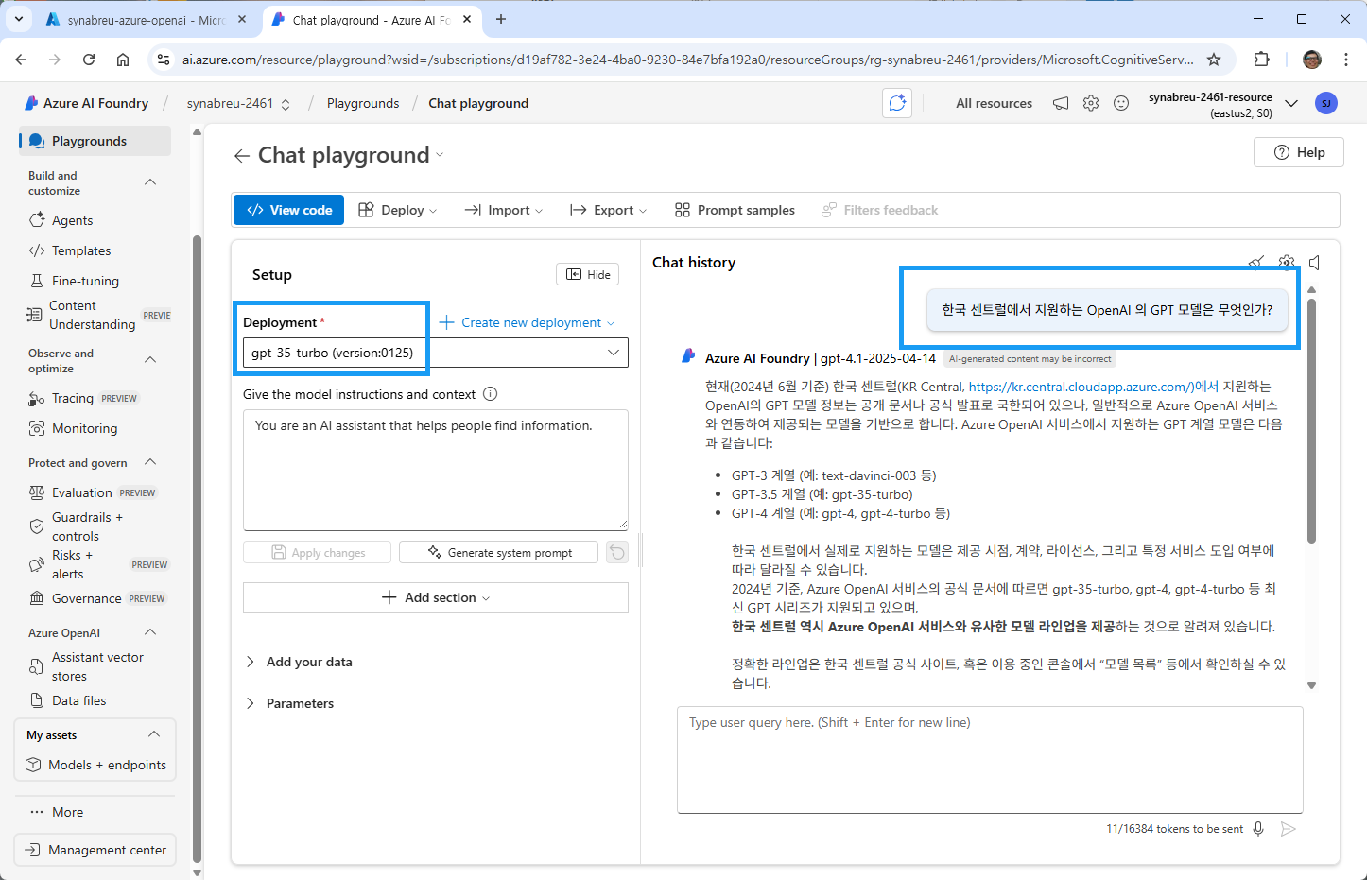Click the info icon beside model instructions
This screenshot has height=880, width=1367.
point(490,394)
